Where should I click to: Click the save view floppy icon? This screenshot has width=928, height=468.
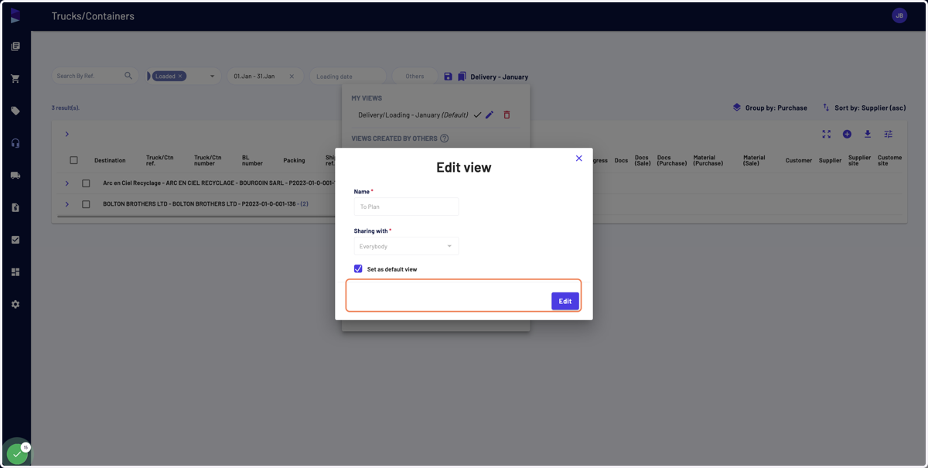tap(448, 77)
